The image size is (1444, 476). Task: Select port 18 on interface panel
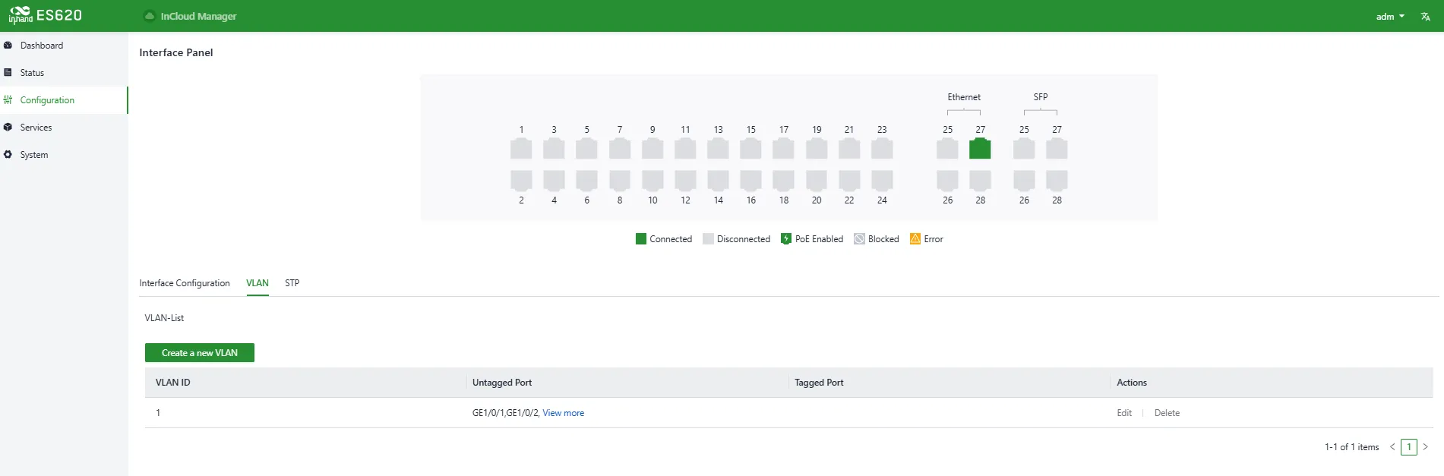pos(783,180)
